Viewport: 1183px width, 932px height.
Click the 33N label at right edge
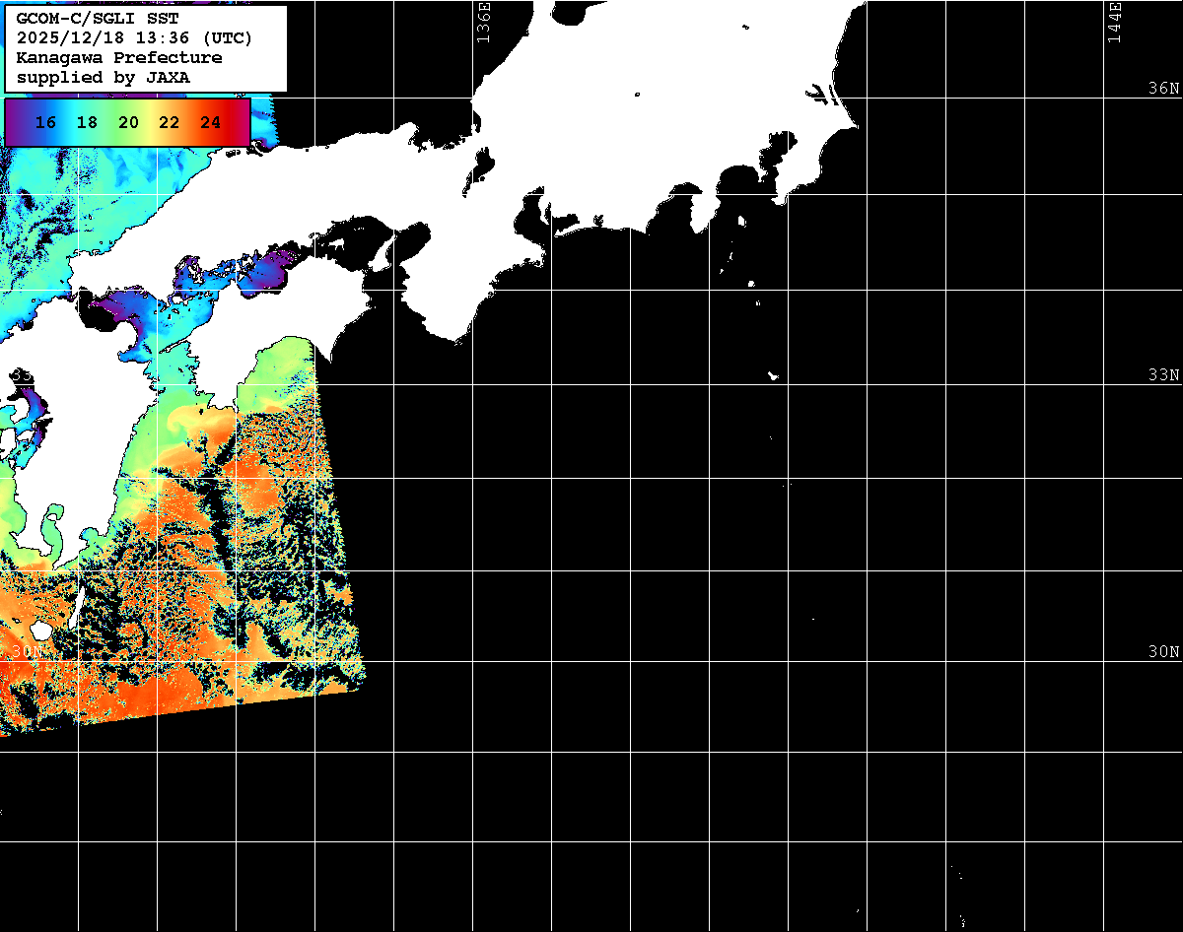coord(1163,375)
